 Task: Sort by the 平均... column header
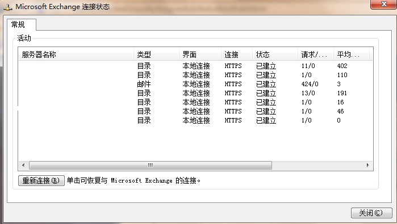click(352, 54)
